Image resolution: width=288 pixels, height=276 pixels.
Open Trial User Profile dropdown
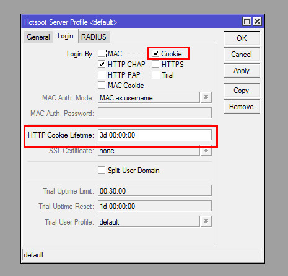tap(206, 221)
